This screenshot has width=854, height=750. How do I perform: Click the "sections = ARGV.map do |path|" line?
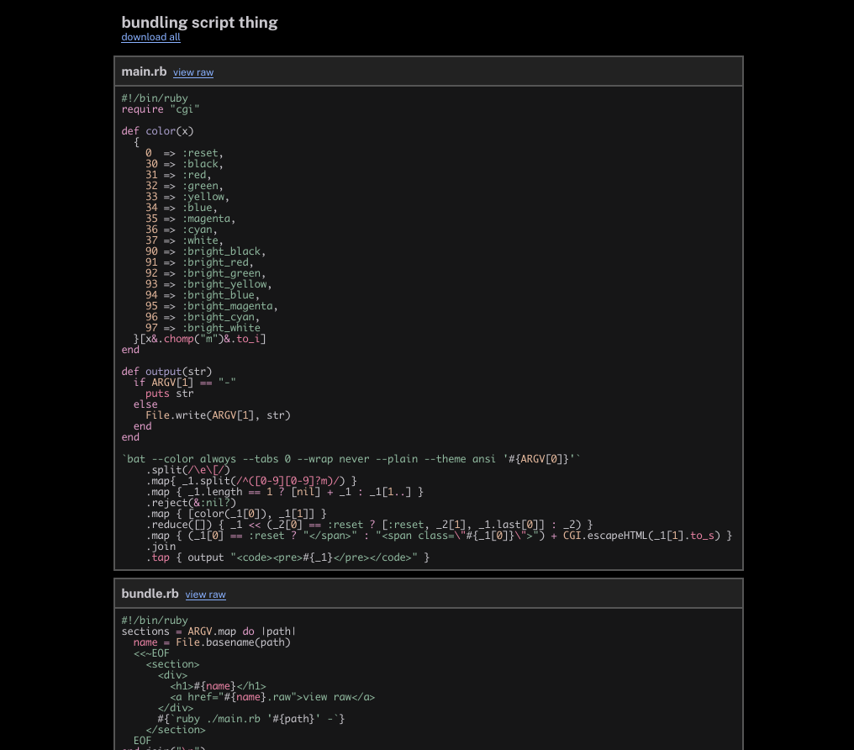point(208,631)
